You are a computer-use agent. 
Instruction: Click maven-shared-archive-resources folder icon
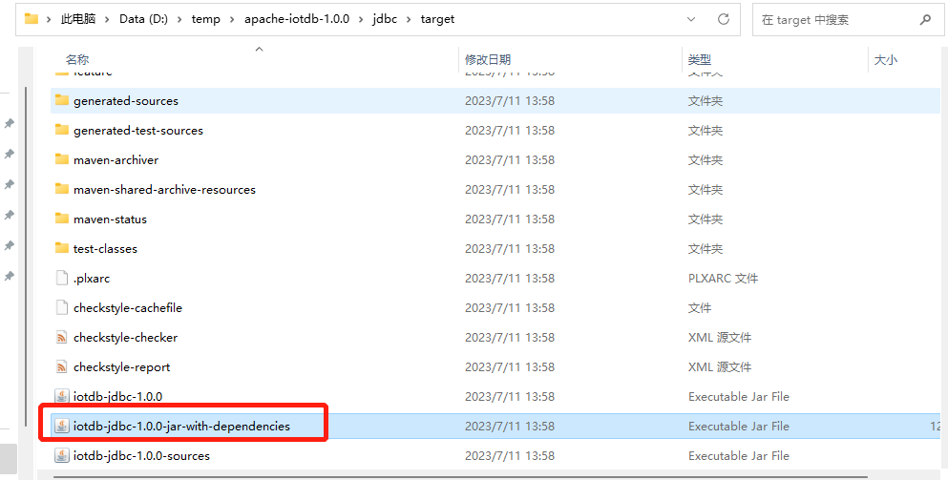click(x=62, y=189)
